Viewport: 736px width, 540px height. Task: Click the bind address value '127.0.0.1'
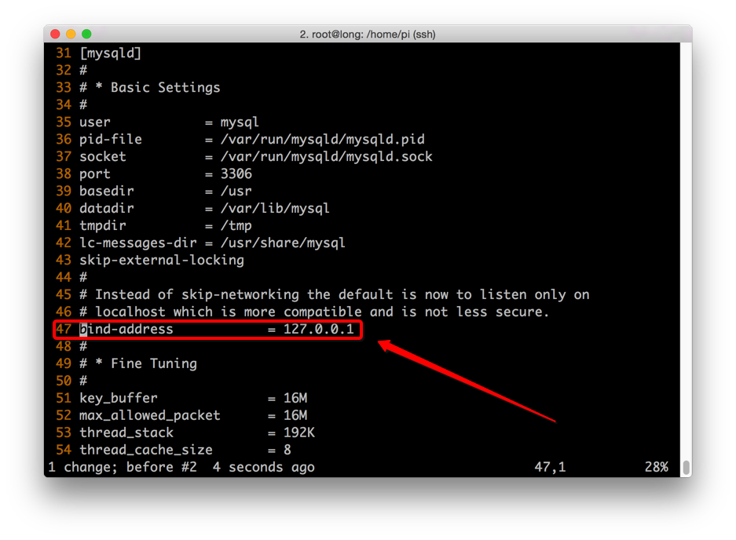318,329
